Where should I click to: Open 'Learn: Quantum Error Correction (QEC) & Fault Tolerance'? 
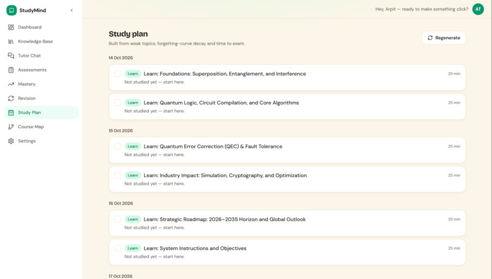213,147
